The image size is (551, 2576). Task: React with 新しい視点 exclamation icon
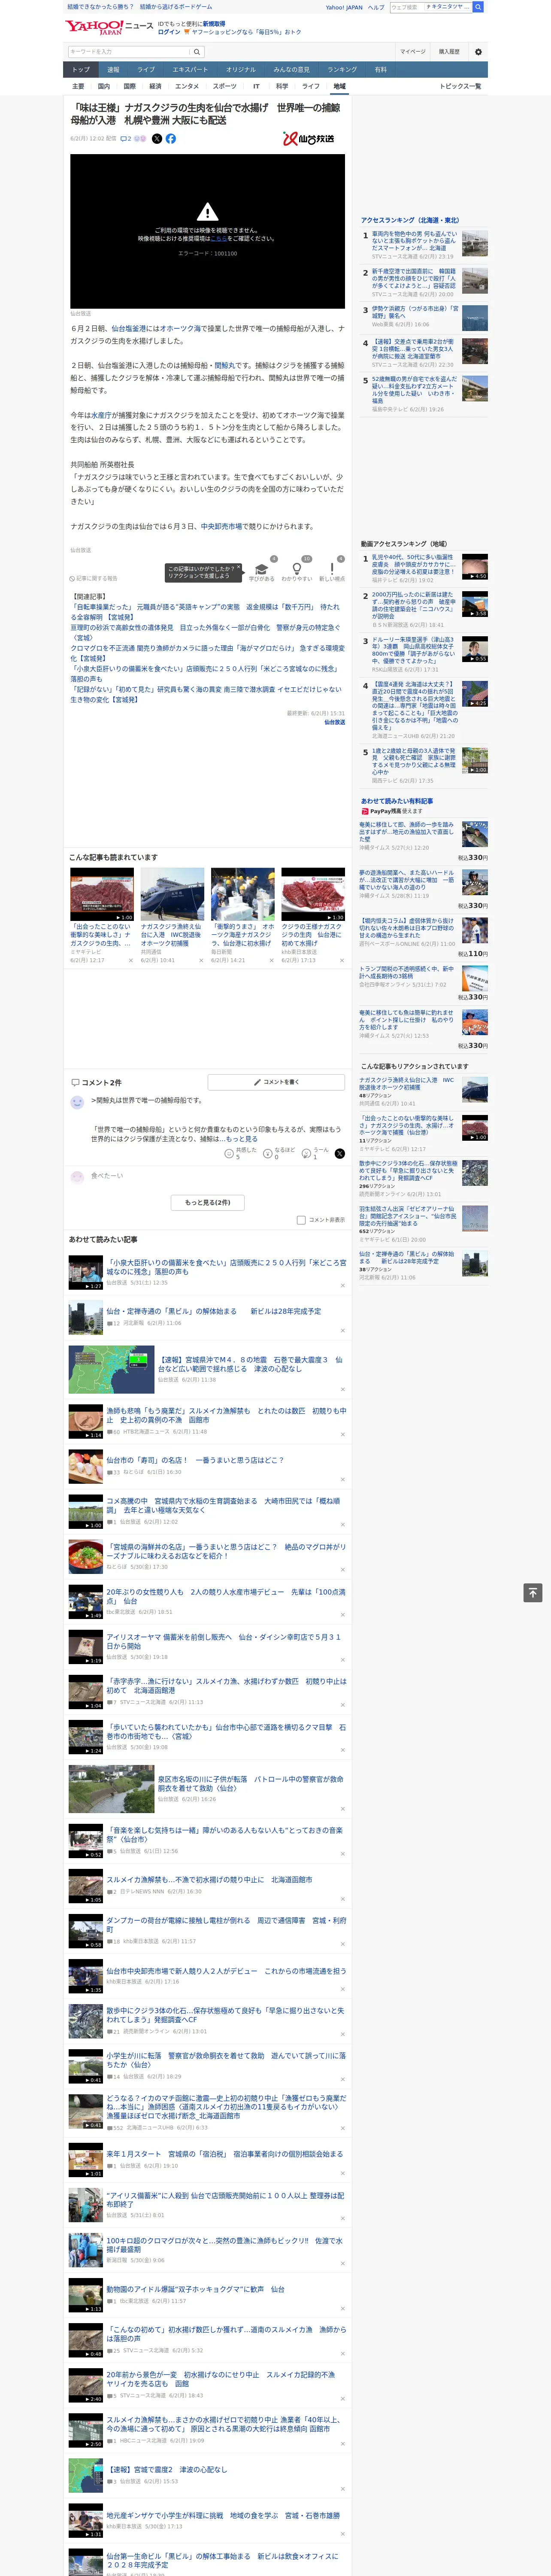pyautogui.click(x=332, y=569)
